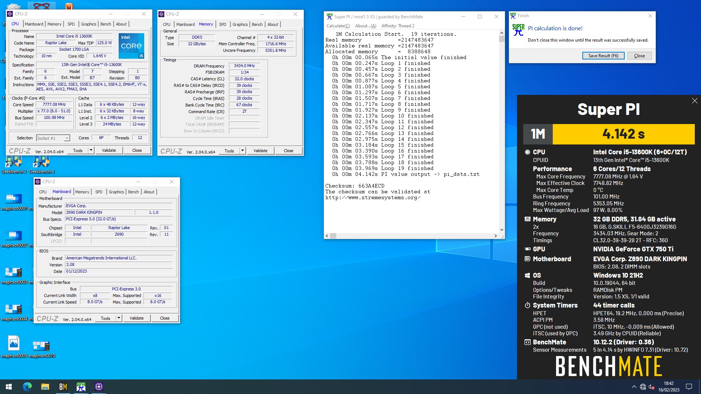Viewport: 701px width, 394px height.
Task: Expand Tools dropdown arrow in CPU-Z CPU window
Action: pyautogui.click(x=91, y=150)
